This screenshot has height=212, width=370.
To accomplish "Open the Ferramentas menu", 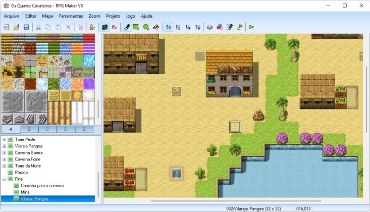I will [71, 16].
